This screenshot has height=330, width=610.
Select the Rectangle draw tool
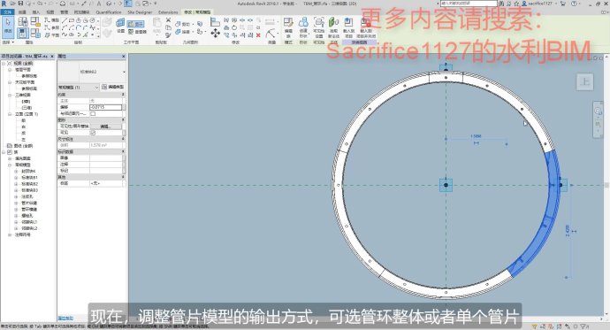(x=72, y=19)
